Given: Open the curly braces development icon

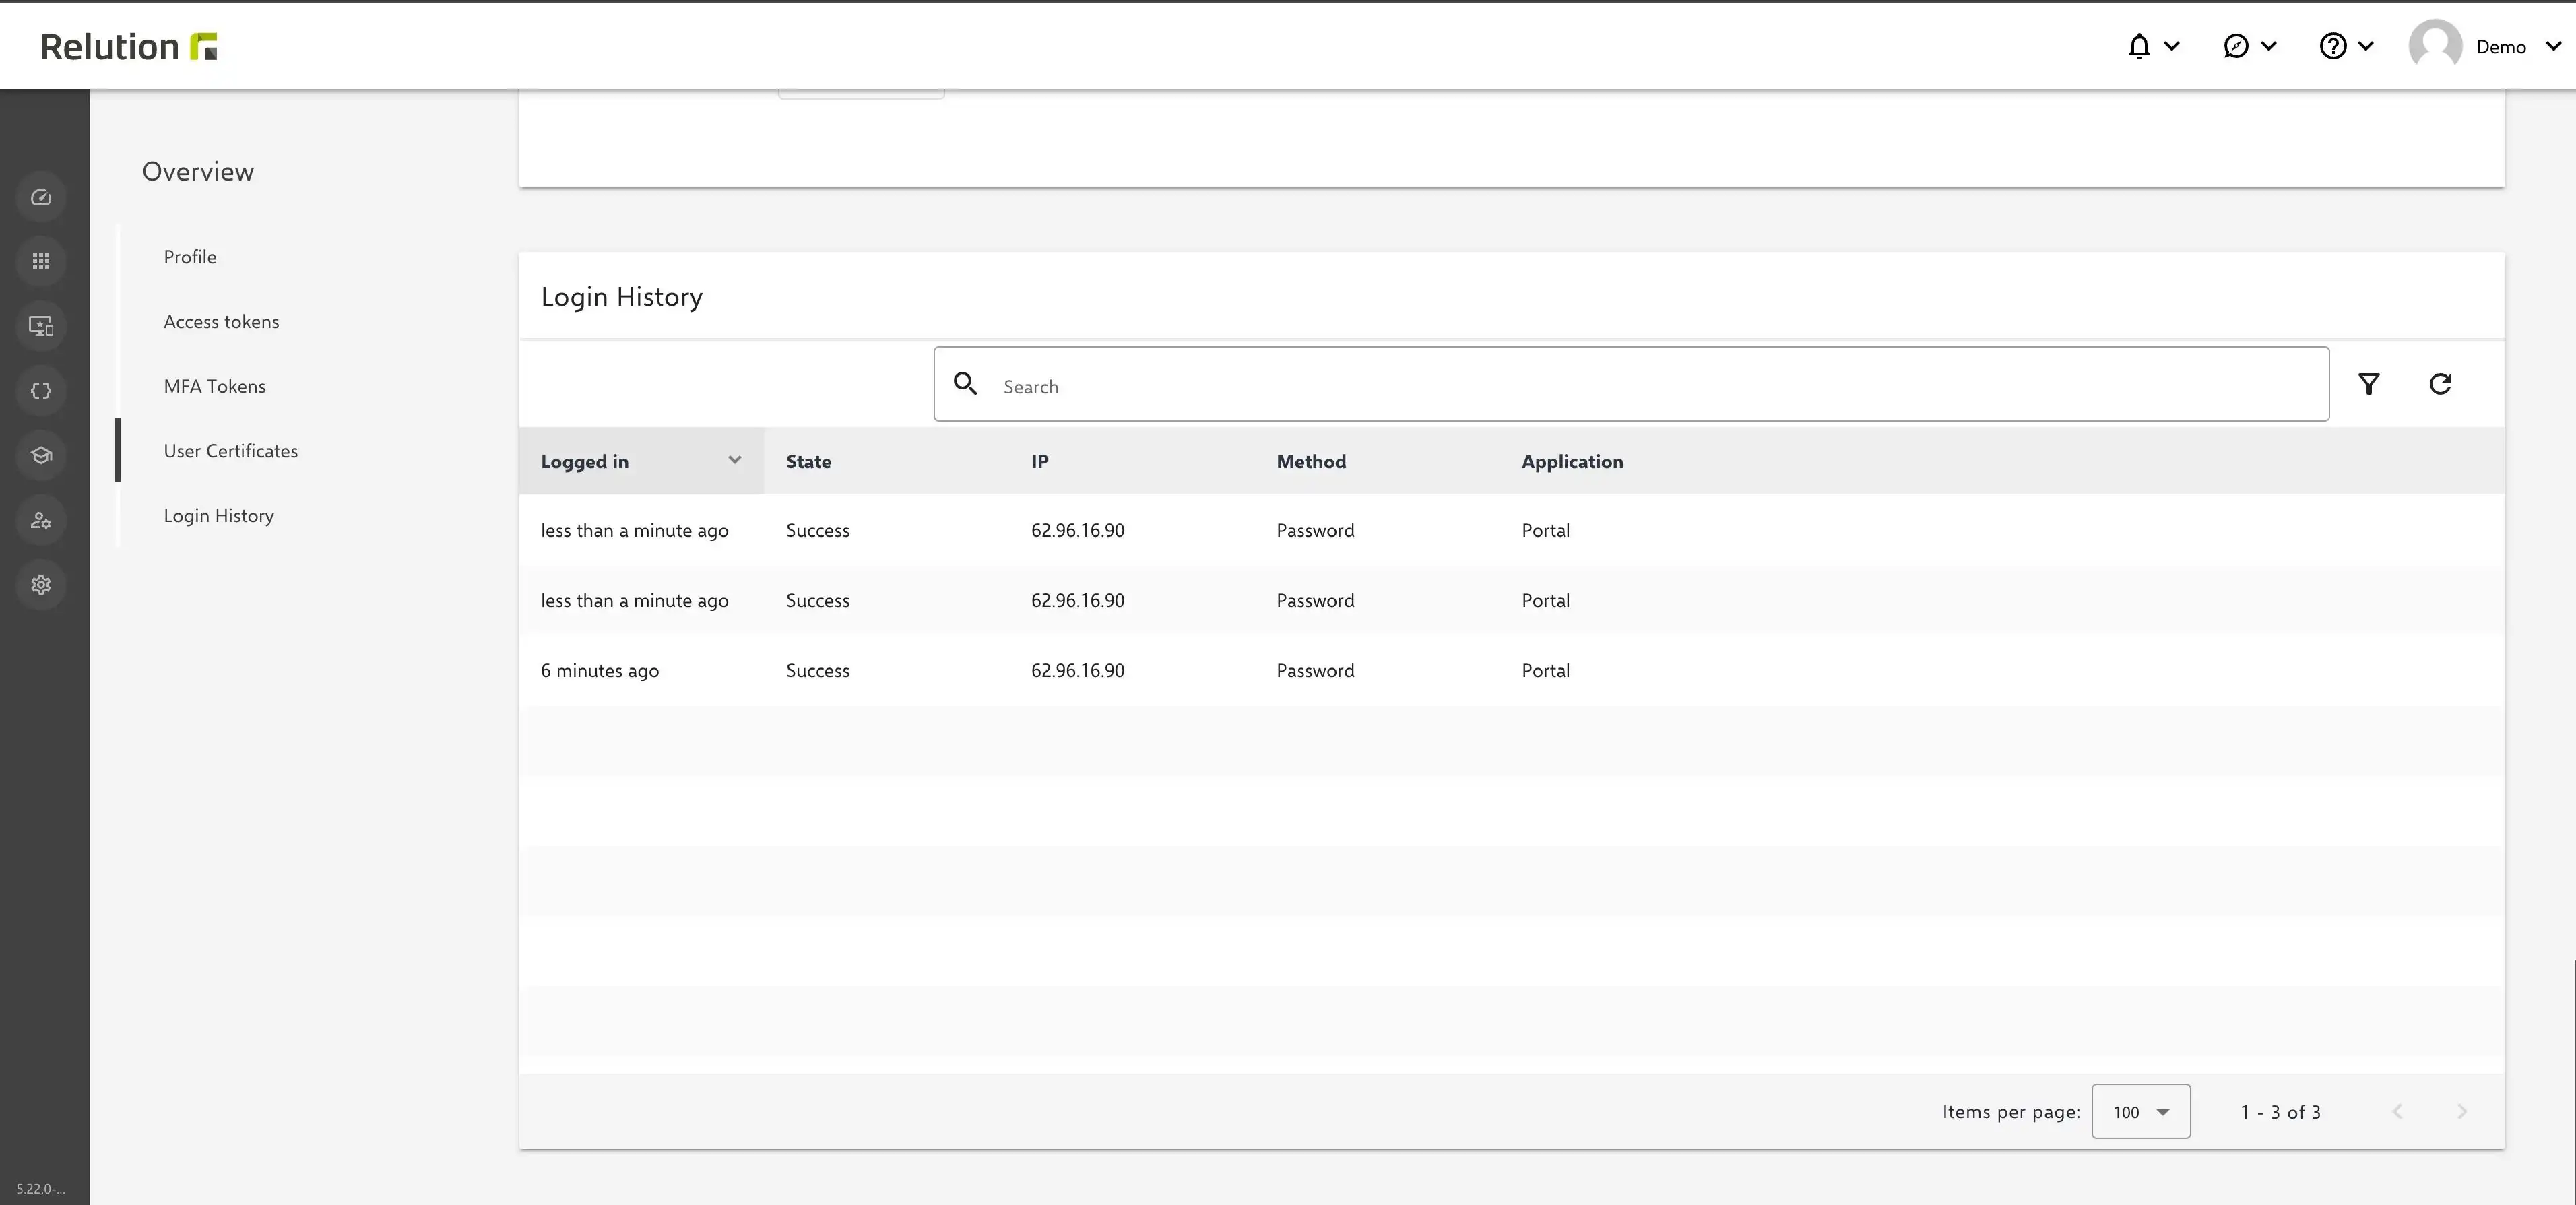Looking at the screenshot, I should [41, 391].
